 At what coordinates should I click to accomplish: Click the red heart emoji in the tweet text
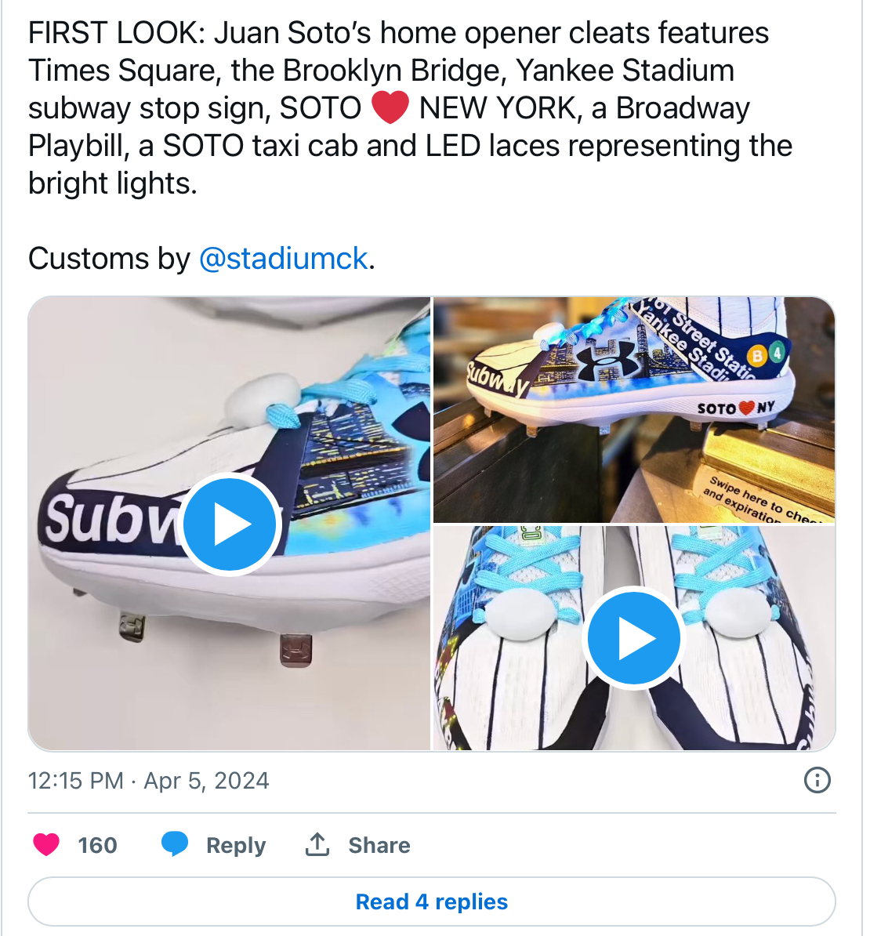(x=390, y=108)
